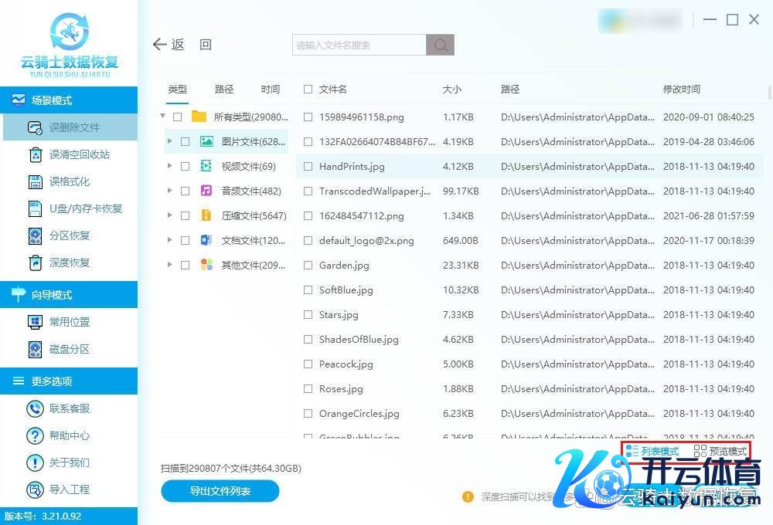773x525 pixels.
Task: Click the search magnifier button
Action: (441, 46)
